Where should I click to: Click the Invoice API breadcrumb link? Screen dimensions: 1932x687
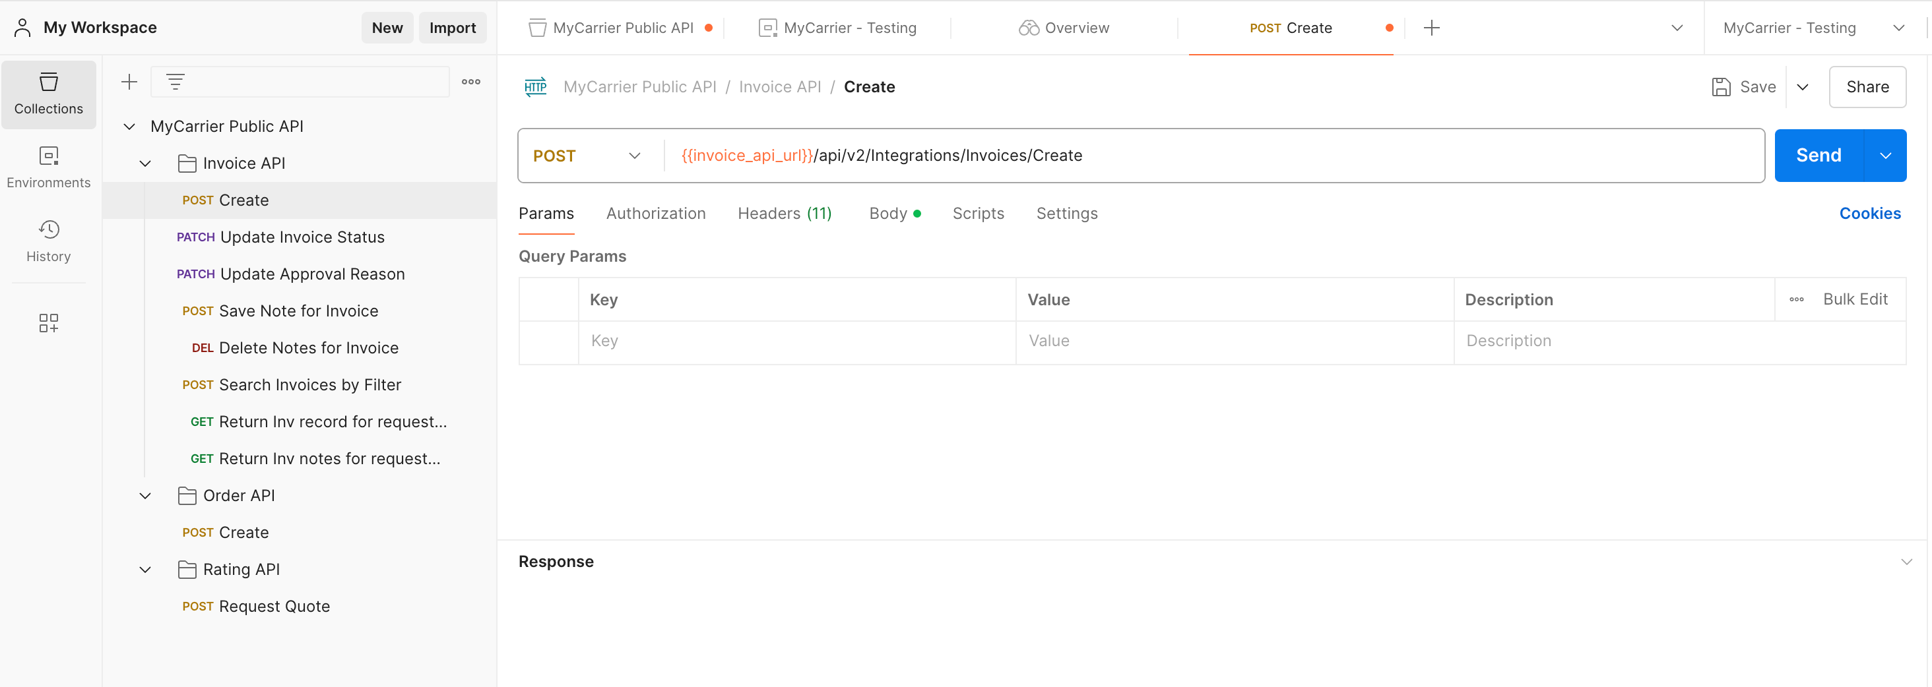pyautogui.click(x=780, y=87)
